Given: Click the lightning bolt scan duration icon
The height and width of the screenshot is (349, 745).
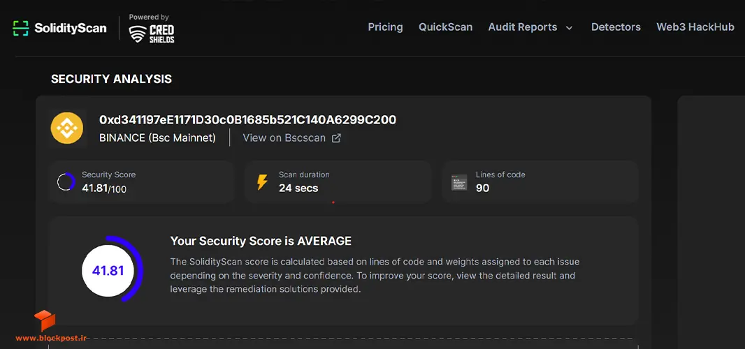Looking at the screenshot, I should [x=262, y=182].
